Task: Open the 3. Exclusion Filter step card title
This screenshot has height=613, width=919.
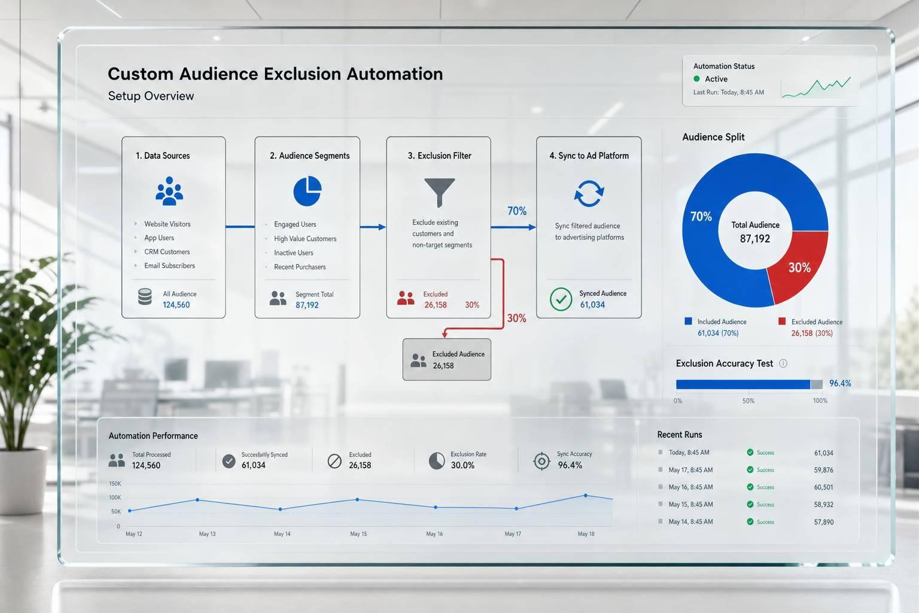Action: 440,156
